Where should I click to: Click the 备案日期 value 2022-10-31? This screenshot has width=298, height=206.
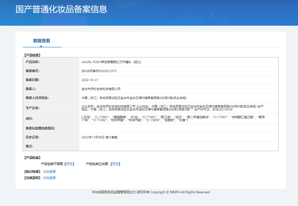[x=90, y=80]
